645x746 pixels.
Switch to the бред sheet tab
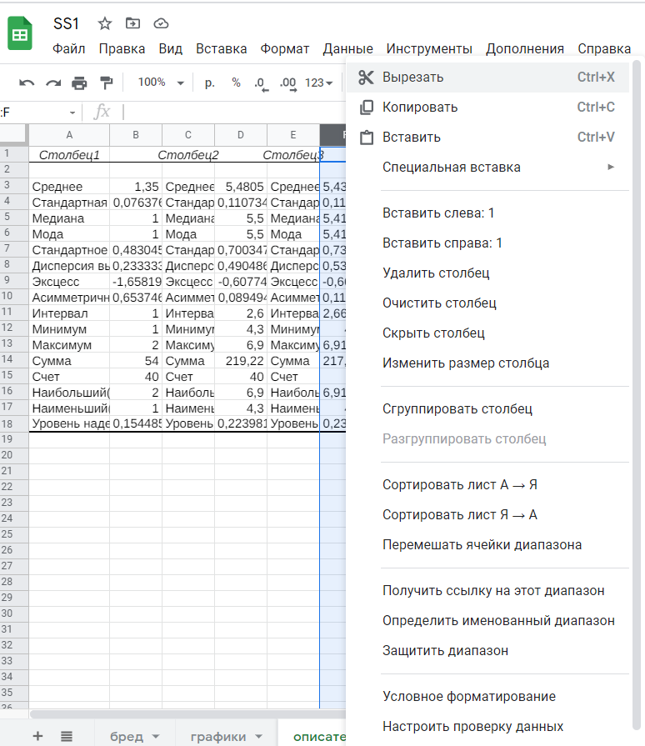[127, 736]
